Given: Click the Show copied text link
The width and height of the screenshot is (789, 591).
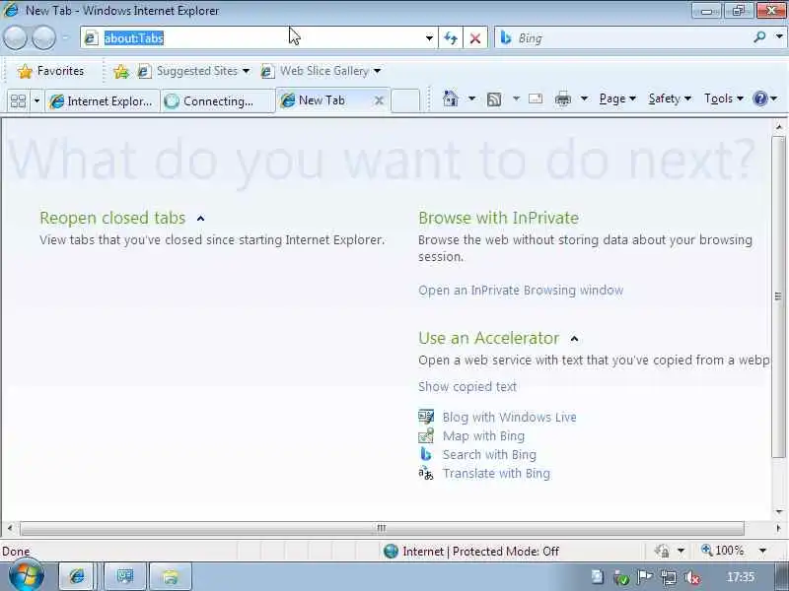Looking at the screenshot, I should [466, 386].
